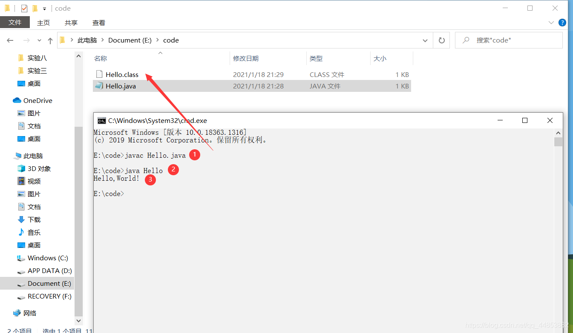The height and width of the screenshot is (333, 573).
Task: Sort files by 名称 column
Action: (101, 58)
